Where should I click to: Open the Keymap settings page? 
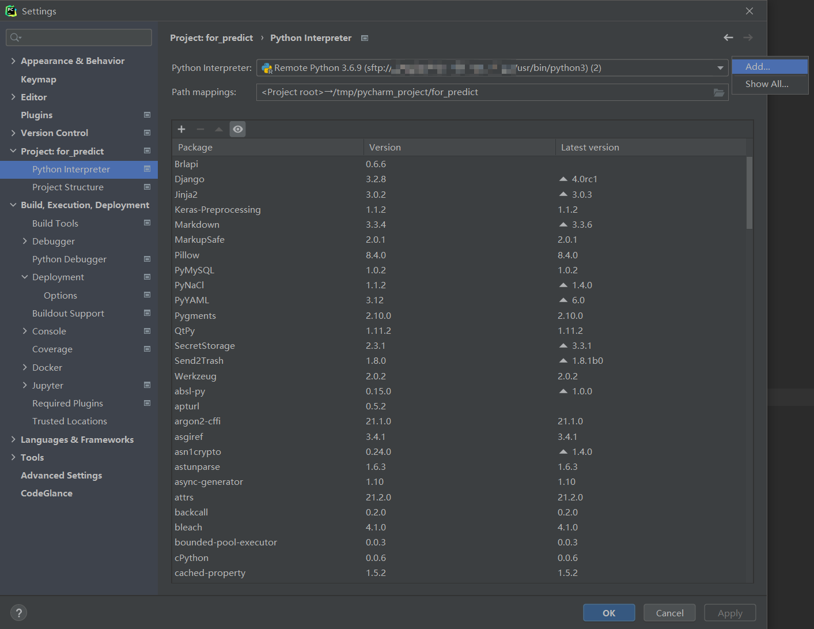(39, 79)
